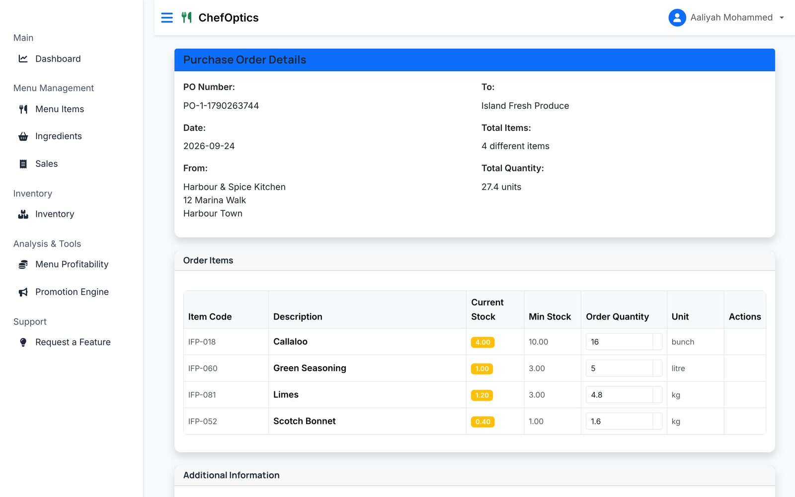Select Inventory in the sidebar

point(55,214)
